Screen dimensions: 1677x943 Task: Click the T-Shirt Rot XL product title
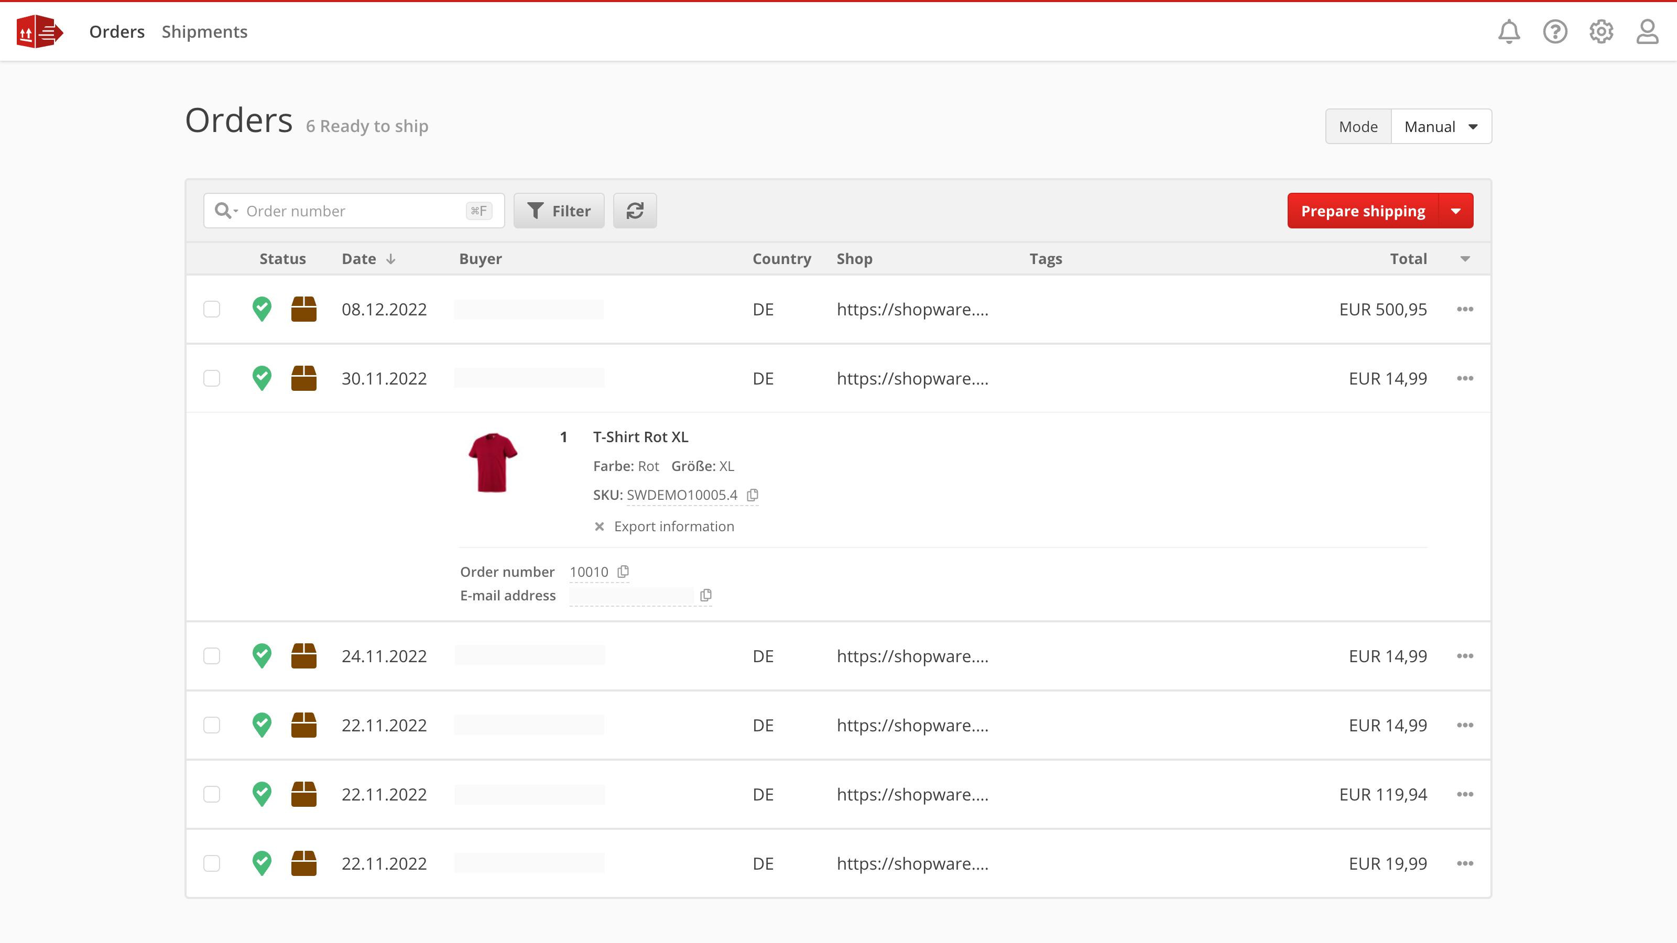tap(640, 437)
